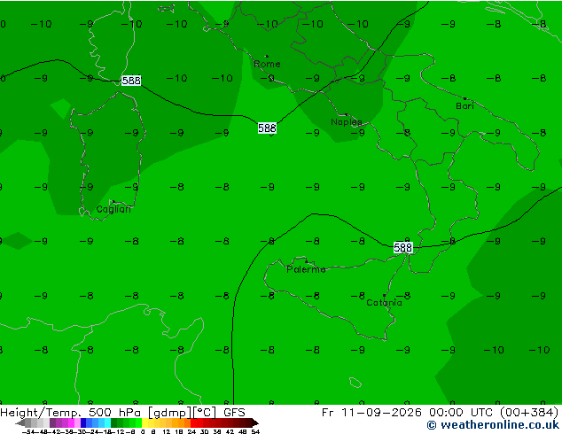Click the cyan swatch in the temperature legend
The height and width of the screenshot is (434, 562).
[107, 422]
